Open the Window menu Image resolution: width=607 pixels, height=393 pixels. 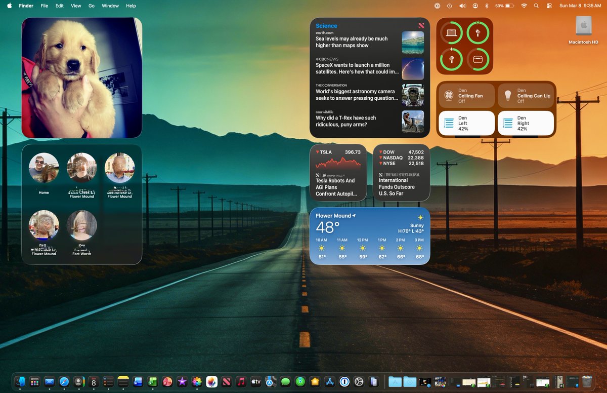point(110,6)
